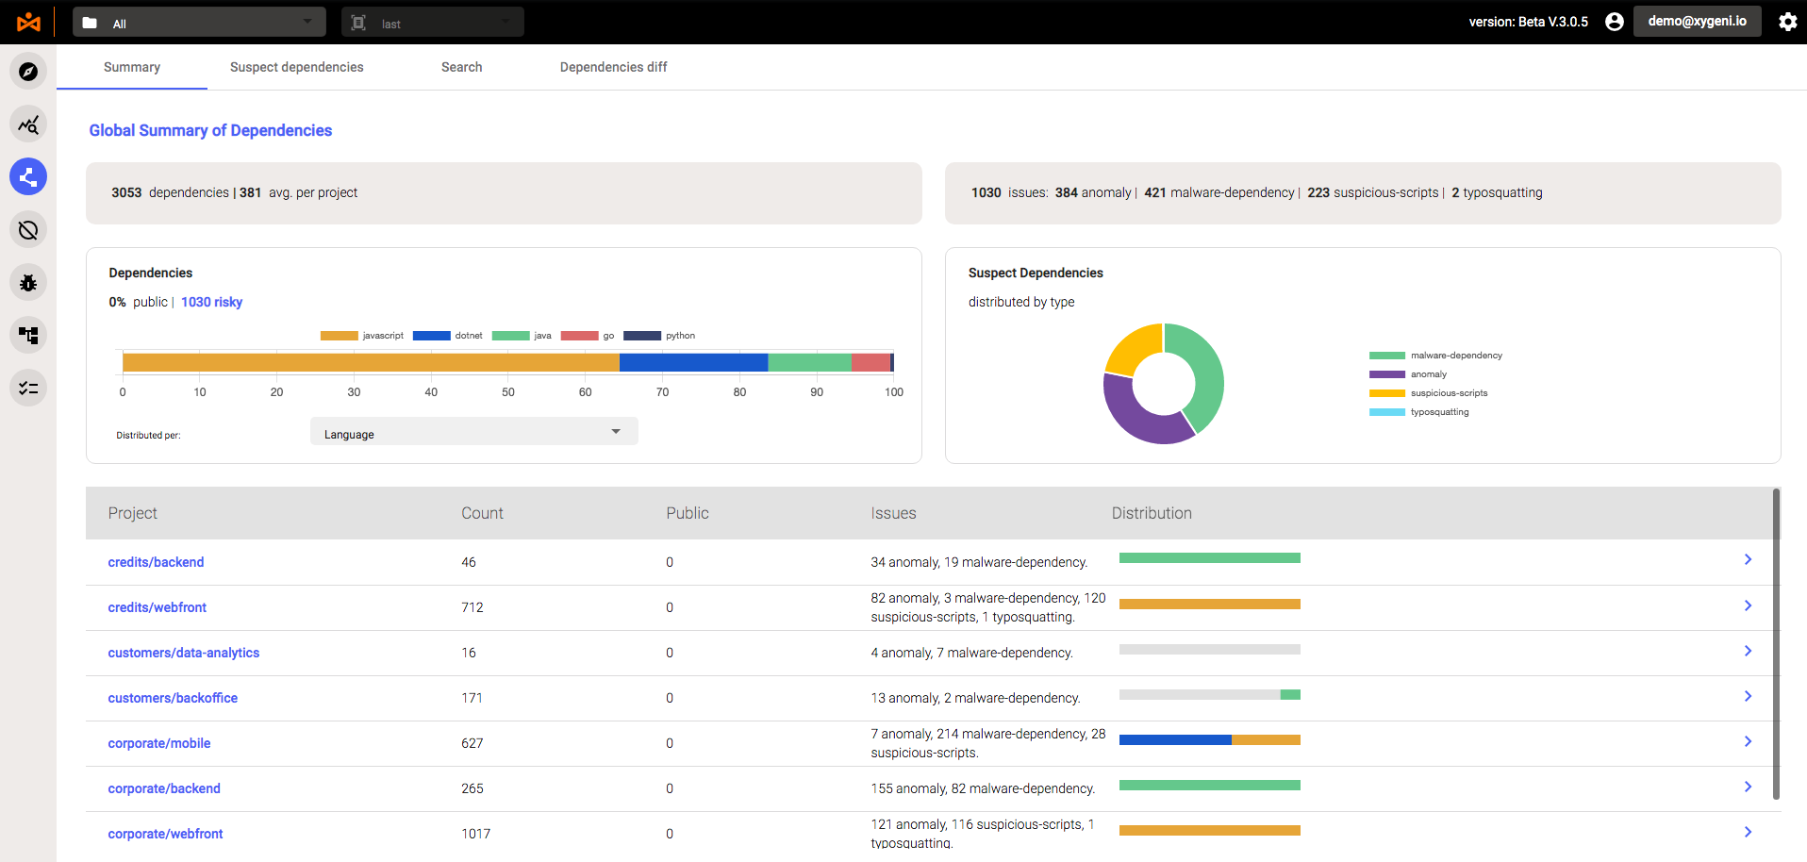Viewport: 1807px width, 862px height.
Task: Open the bug icon in sidebar
Action: [x=28, y=283]
